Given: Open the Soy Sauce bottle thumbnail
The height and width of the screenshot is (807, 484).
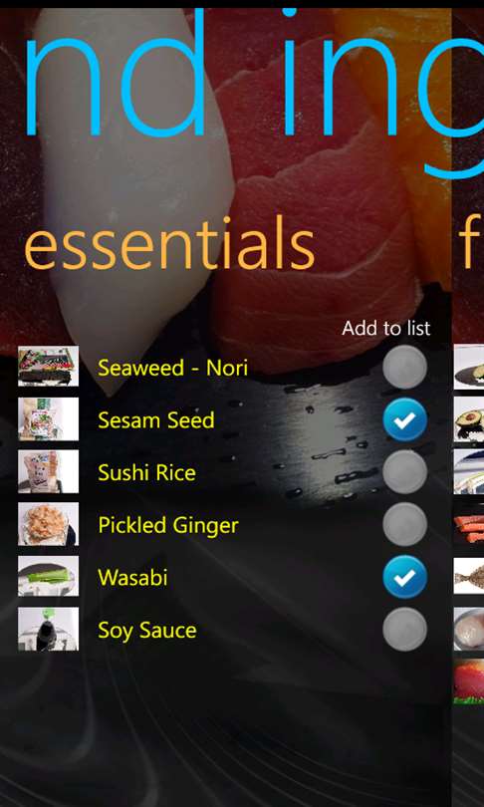Looking at the screenshot, I should coord(49,629).
